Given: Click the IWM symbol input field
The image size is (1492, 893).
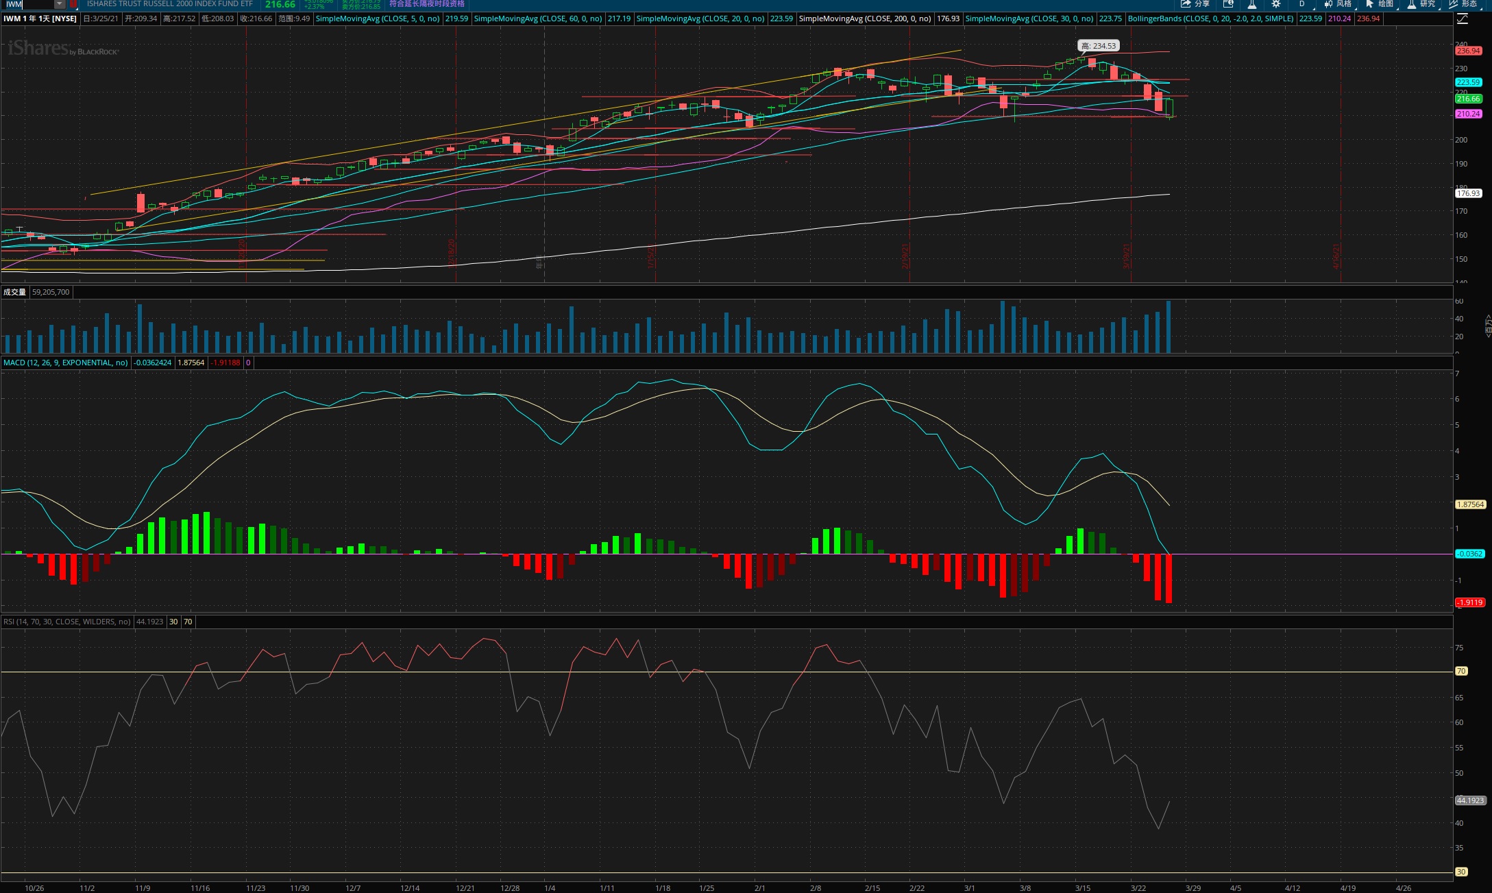Looking at the screenshot, I should pos(28,4).
